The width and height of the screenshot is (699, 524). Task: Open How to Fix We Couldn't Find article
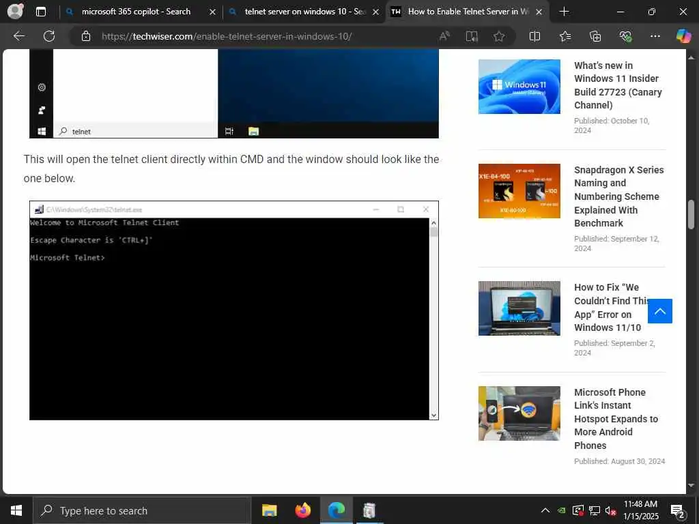[x=611, y=308]
